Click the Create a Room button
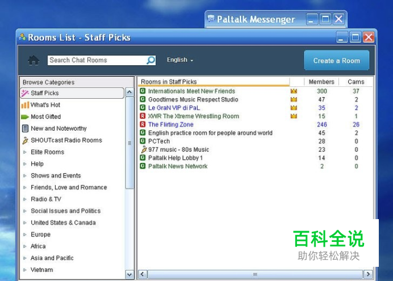Screen dimensions: 393x281 (336, 60)
